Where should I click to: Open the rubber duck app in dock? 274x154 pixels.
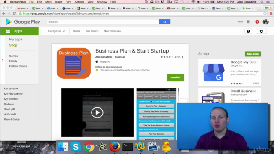(x=166, y=147)
